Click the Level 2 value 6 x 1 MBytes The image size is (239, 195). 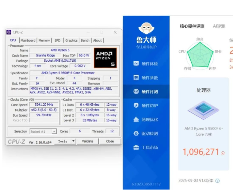(90, 115)
